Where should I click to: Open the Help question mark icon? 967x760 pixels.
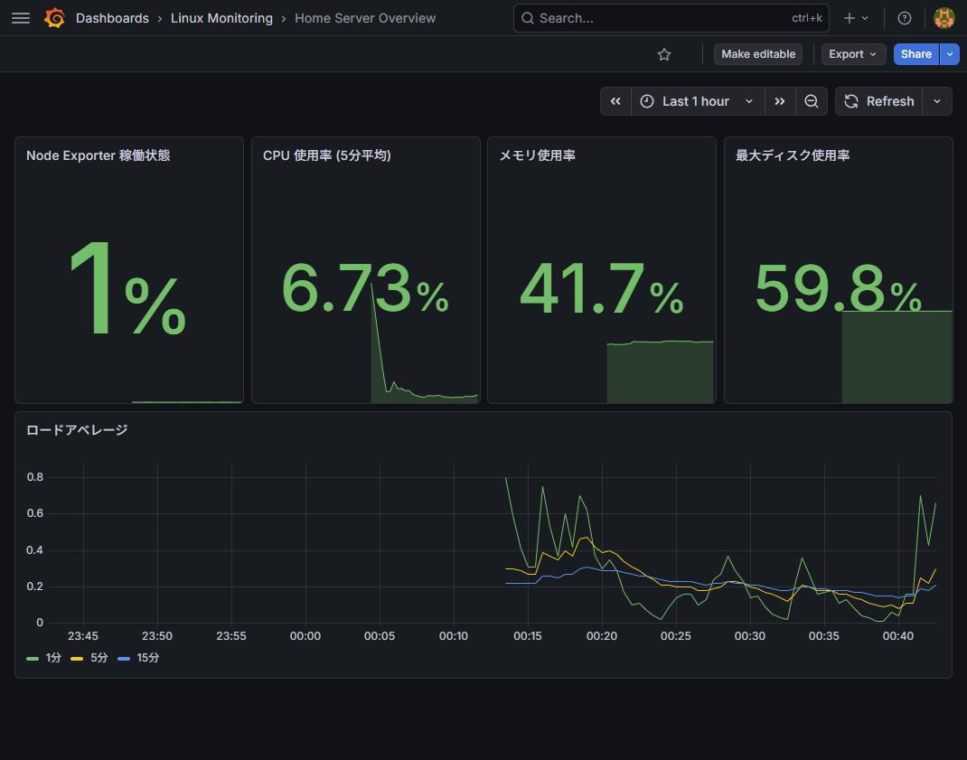pos(904,18)
